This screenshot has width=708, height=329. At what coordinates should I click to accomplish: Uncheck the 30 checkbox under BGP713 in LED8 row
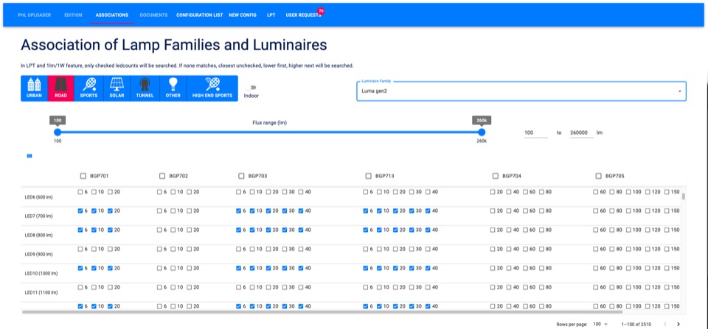(x=412, y=230)
